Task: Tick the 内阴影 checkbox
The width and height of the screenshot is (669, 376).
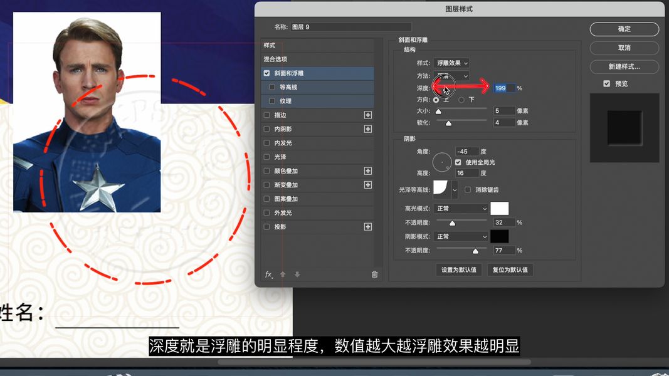Action: click(x=266, y=128)
